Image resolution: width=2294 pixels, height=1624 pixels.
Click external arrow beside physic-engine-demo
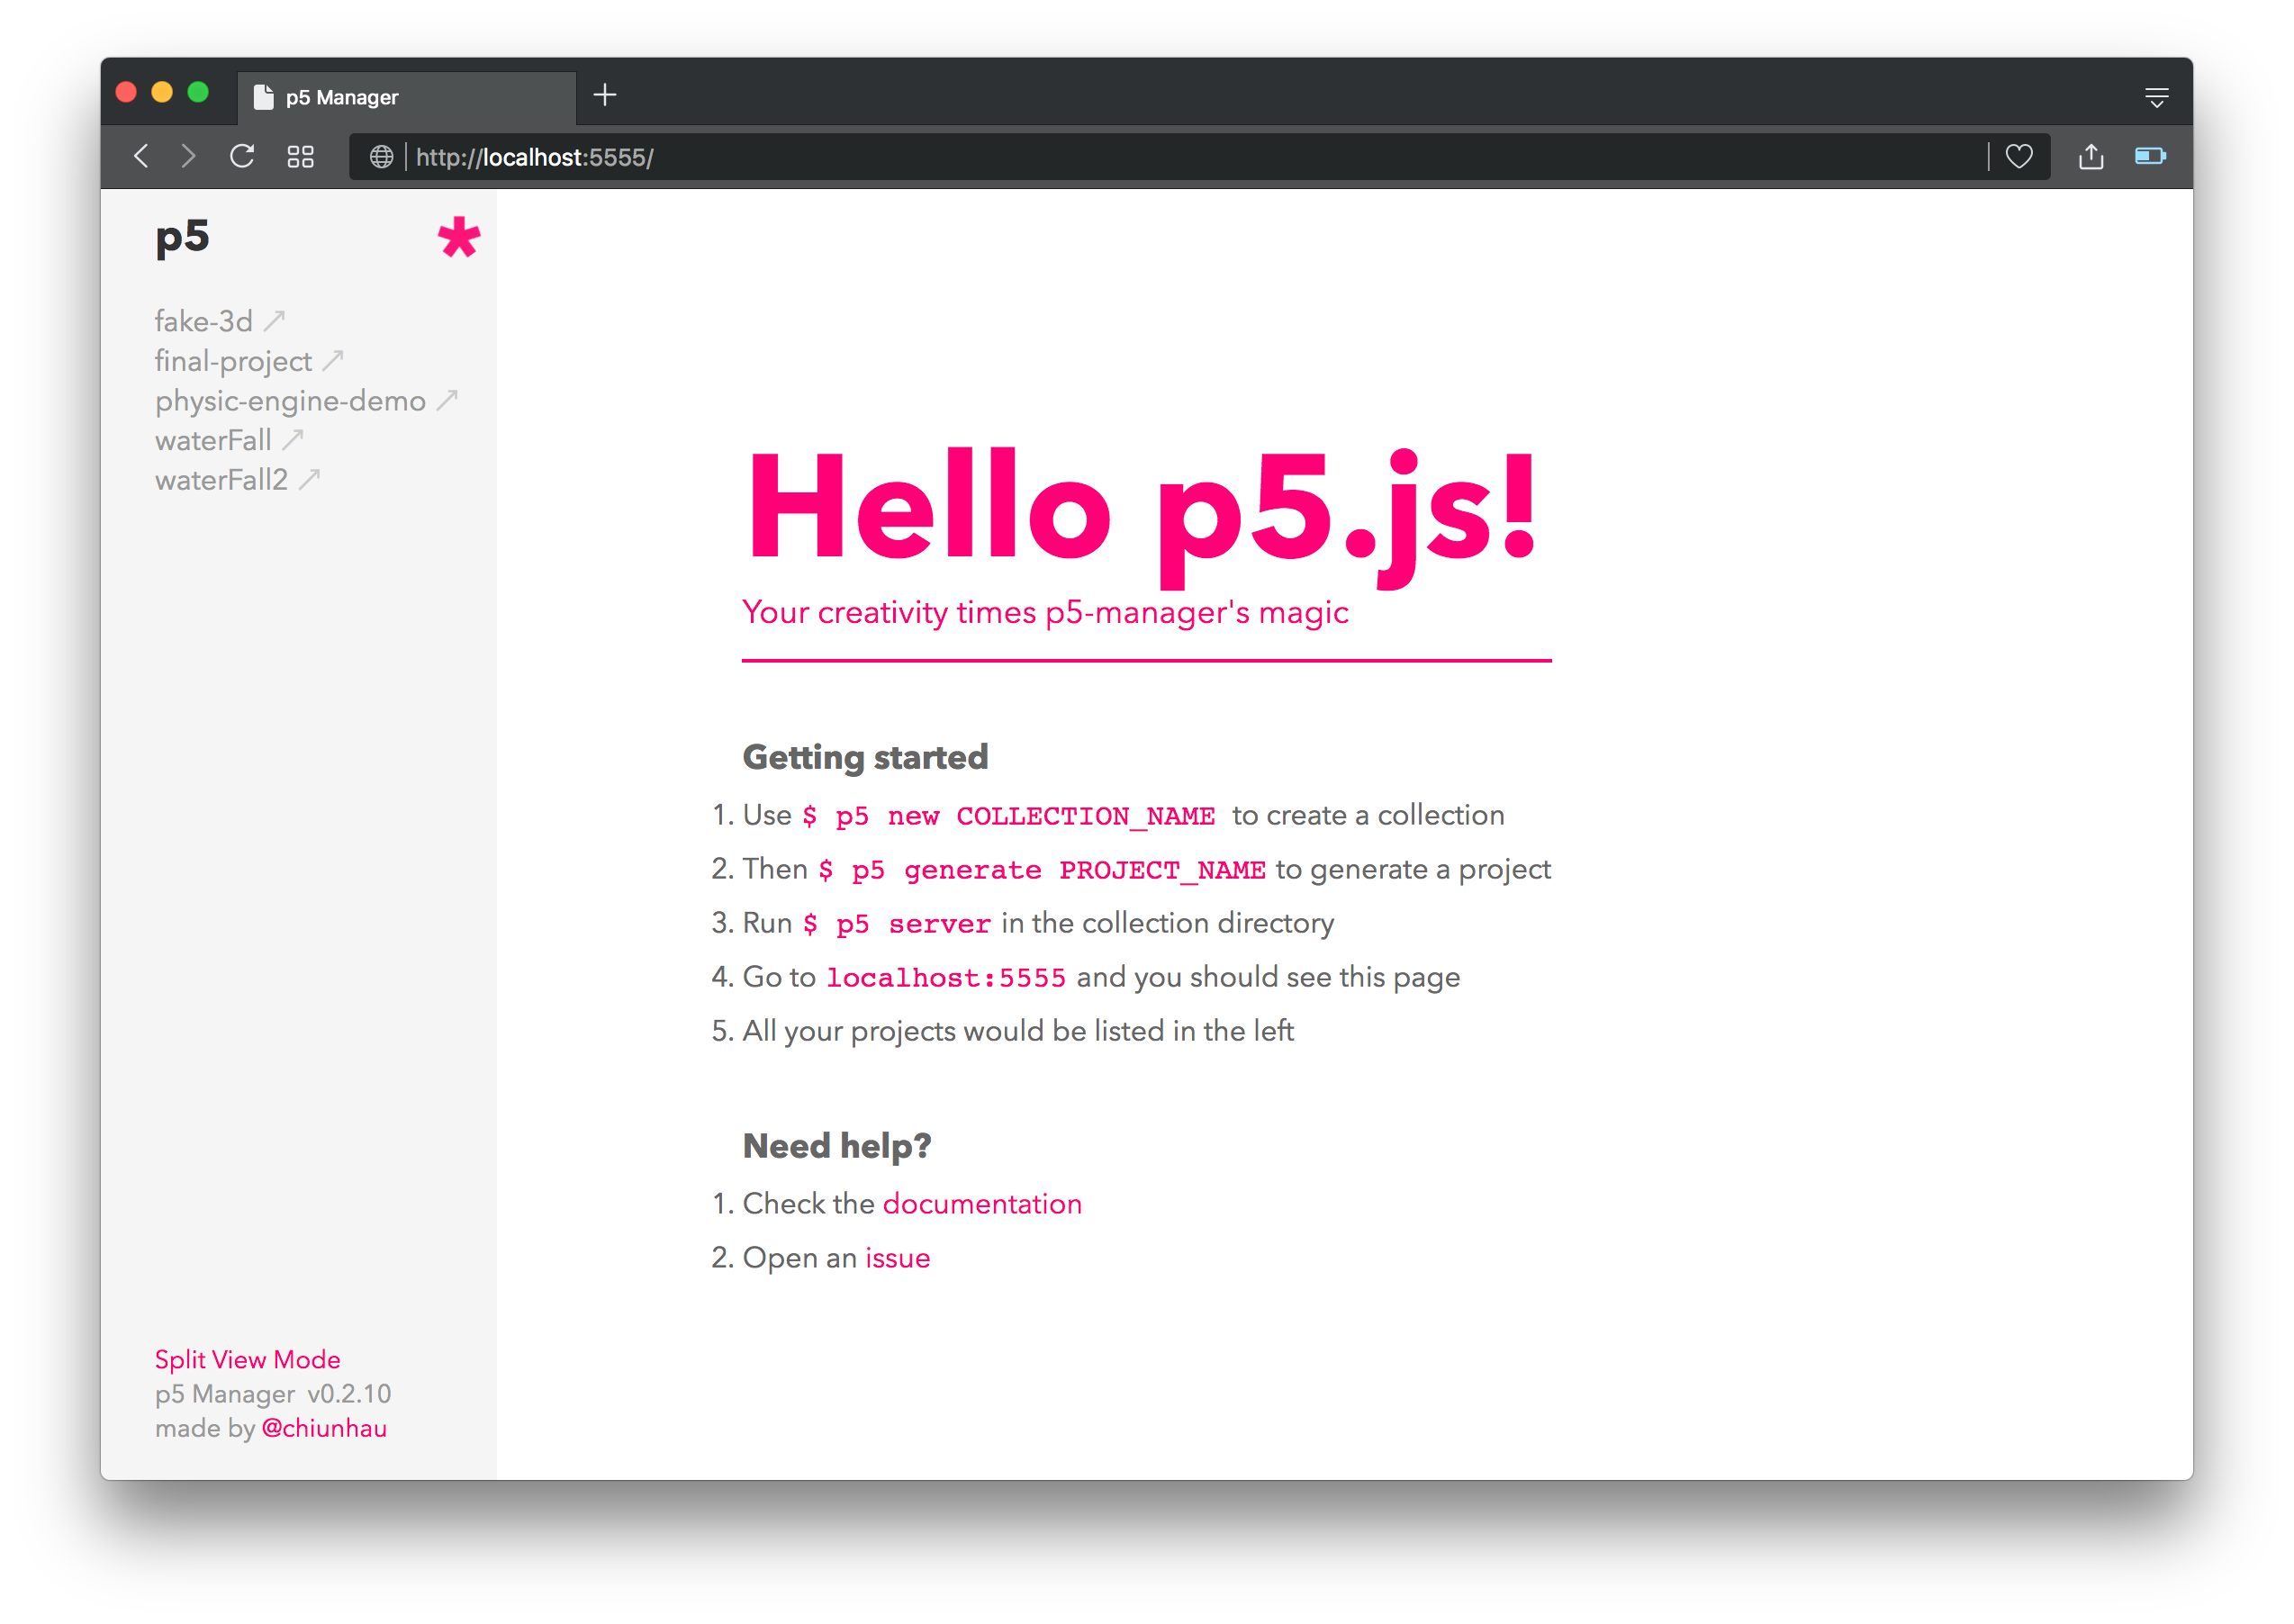[x=447, y=400]
